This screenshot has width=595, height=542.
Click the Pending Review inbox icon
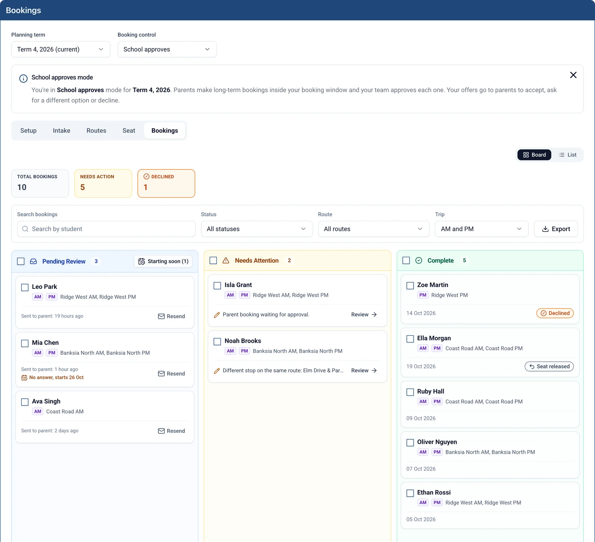point(33,261)
